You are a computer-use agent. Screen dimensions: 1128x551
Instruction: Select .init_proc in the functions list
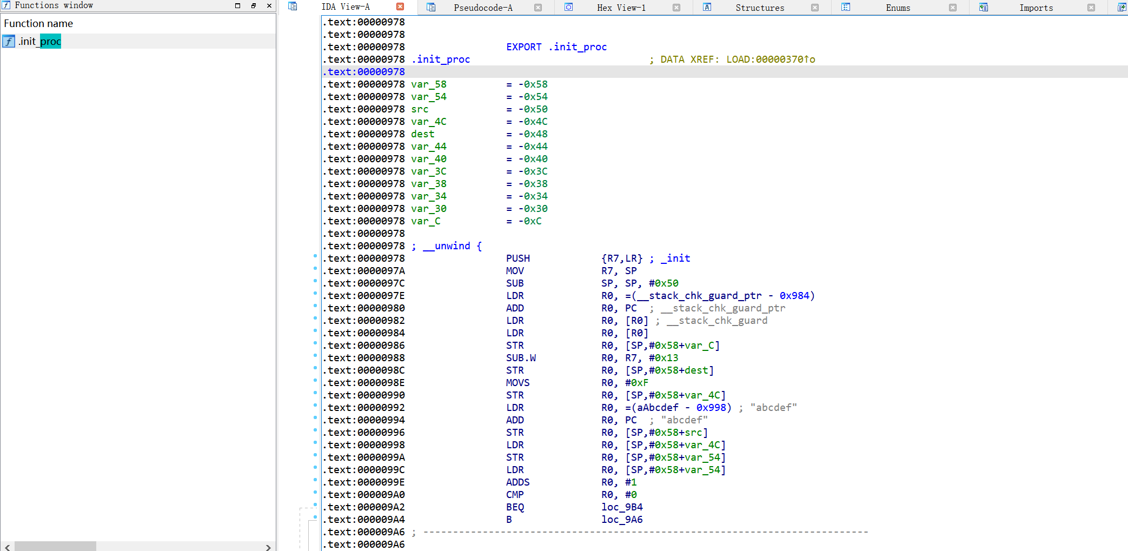click(x=39, y=41)
